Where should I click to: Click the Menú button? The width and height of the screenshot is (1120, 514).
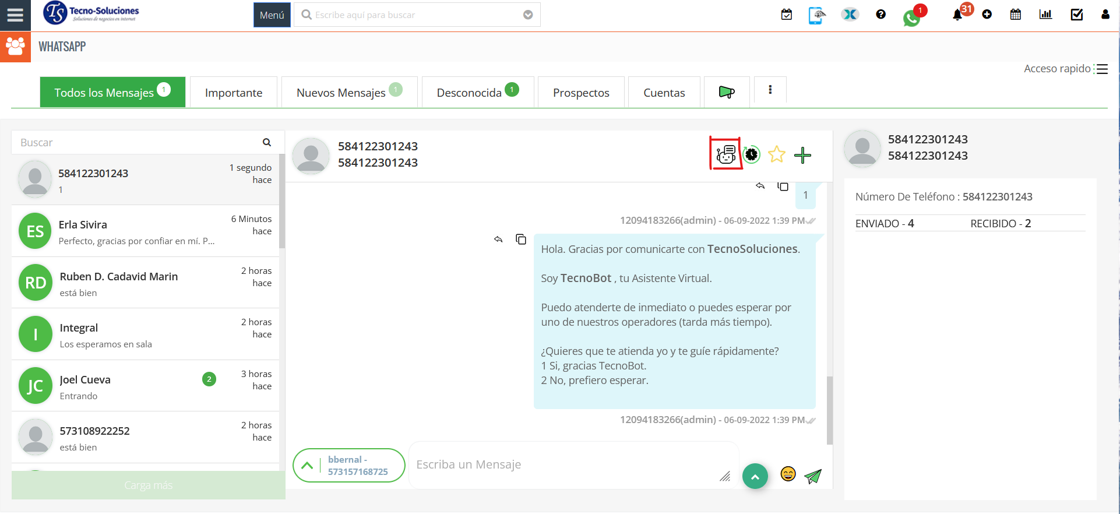(x=272, y=15)
